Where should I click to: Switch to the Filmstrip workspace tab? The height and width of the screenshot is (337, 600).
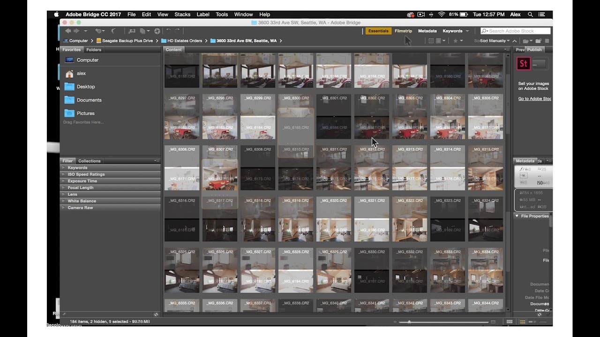[x=403, y=30]
